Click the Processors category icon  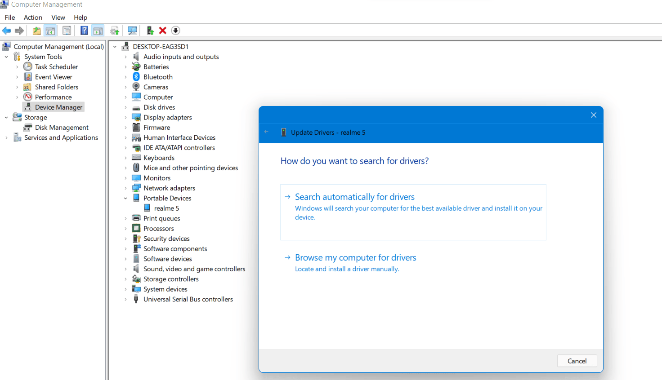[x=136, y=228]
